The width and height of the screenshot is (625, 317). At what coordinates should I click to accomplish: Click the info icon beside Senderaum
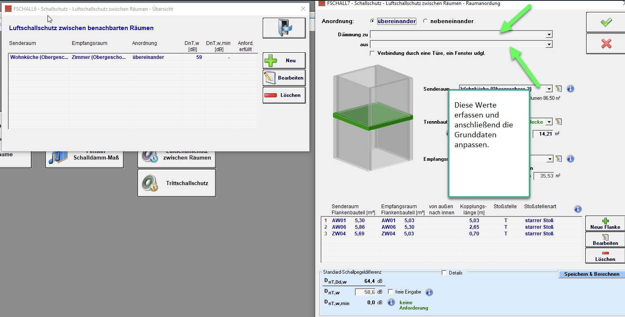point(570,89)
